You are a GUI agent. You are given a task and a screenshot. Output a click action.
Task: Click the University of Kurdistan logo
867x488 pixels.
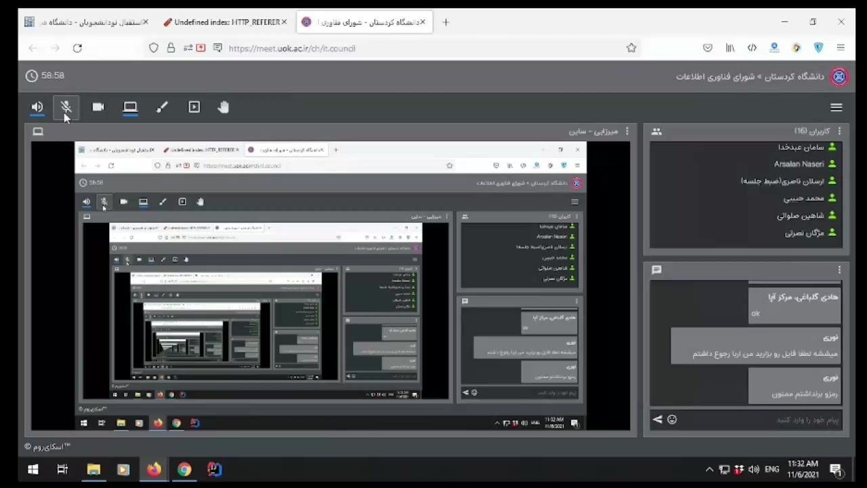coord(839,77)
